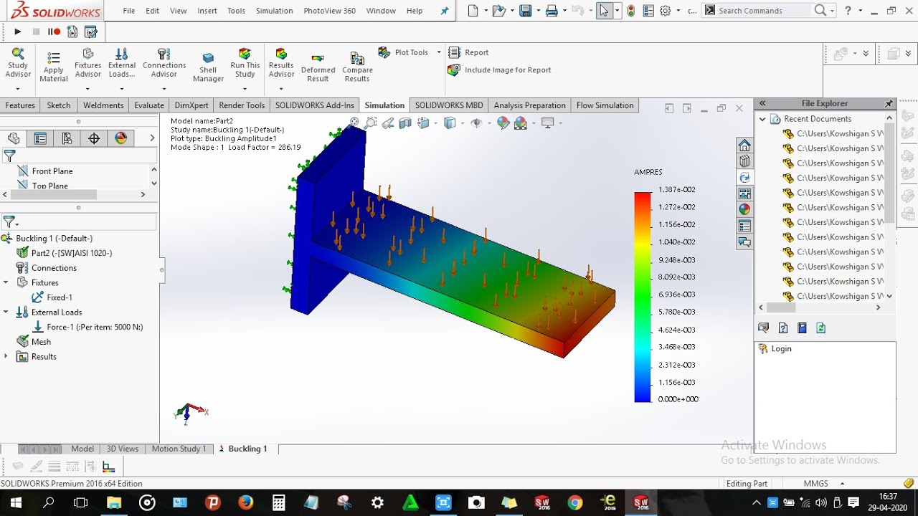Select Part2 AISI 1020 item
This screenshot has width=918, height=516.
click(64, 253)
